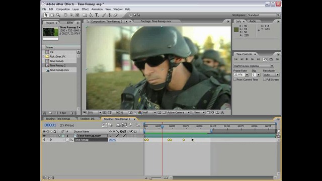Switch to Timeline: Time Remap tab
This screenshot has height=181, width=322.
coord(58,119)
